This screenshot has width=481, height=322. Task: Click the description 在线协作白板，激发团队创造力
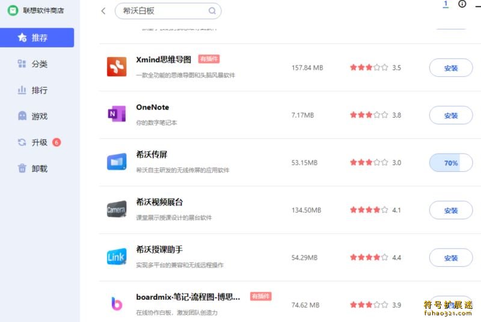177,313
